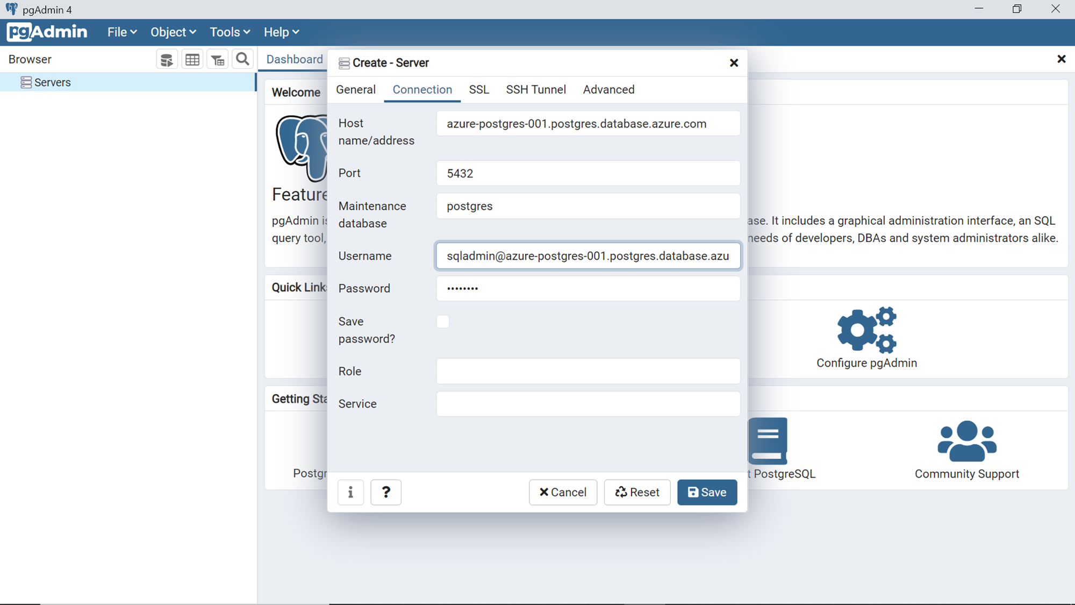Click the View Data table icon
Viewport: 1075px width, 605px height.
pyautogui.click(x=192, y=60)
